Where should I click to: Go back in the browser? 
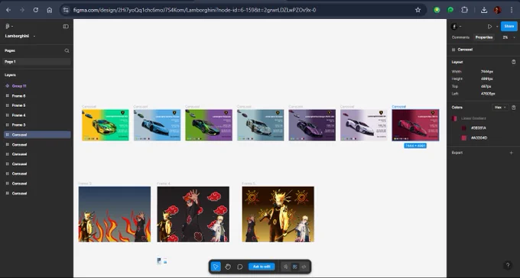[8, 10]
